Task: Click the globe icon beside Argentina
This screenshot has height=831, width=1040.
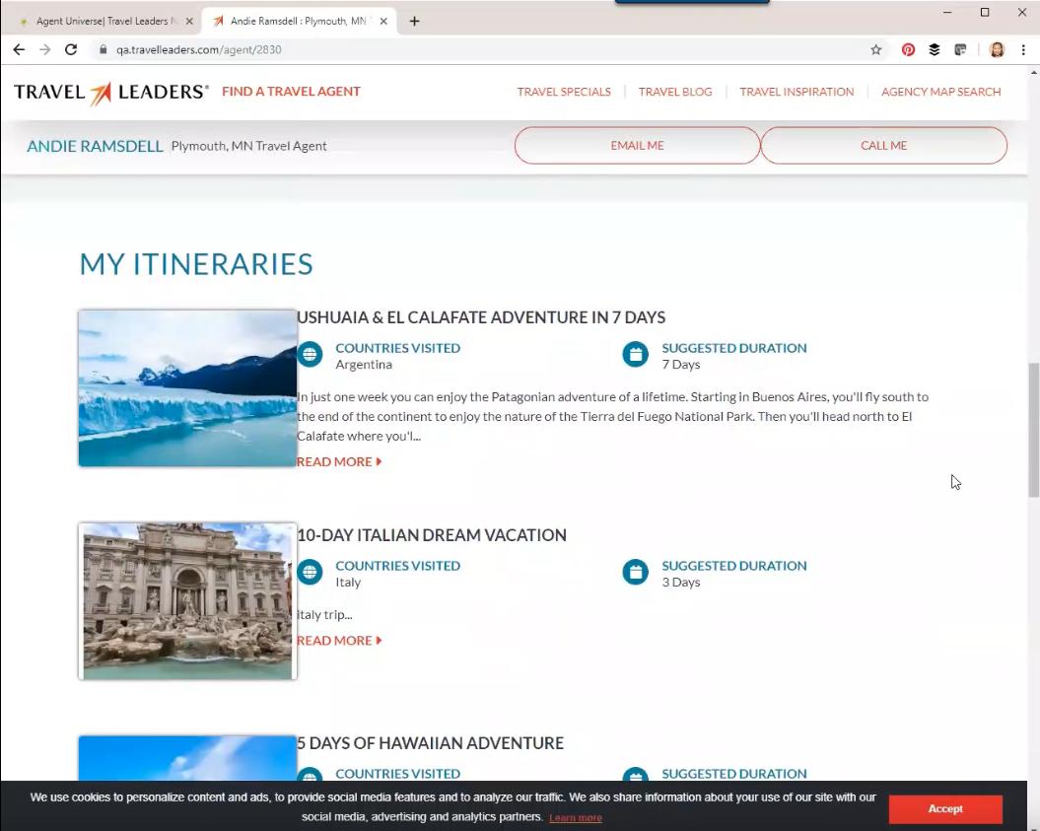Action: tap(310, 354)
